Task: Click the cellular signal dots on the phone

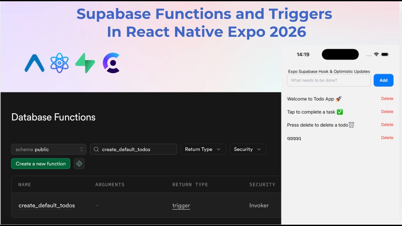Action: [369, 56]
